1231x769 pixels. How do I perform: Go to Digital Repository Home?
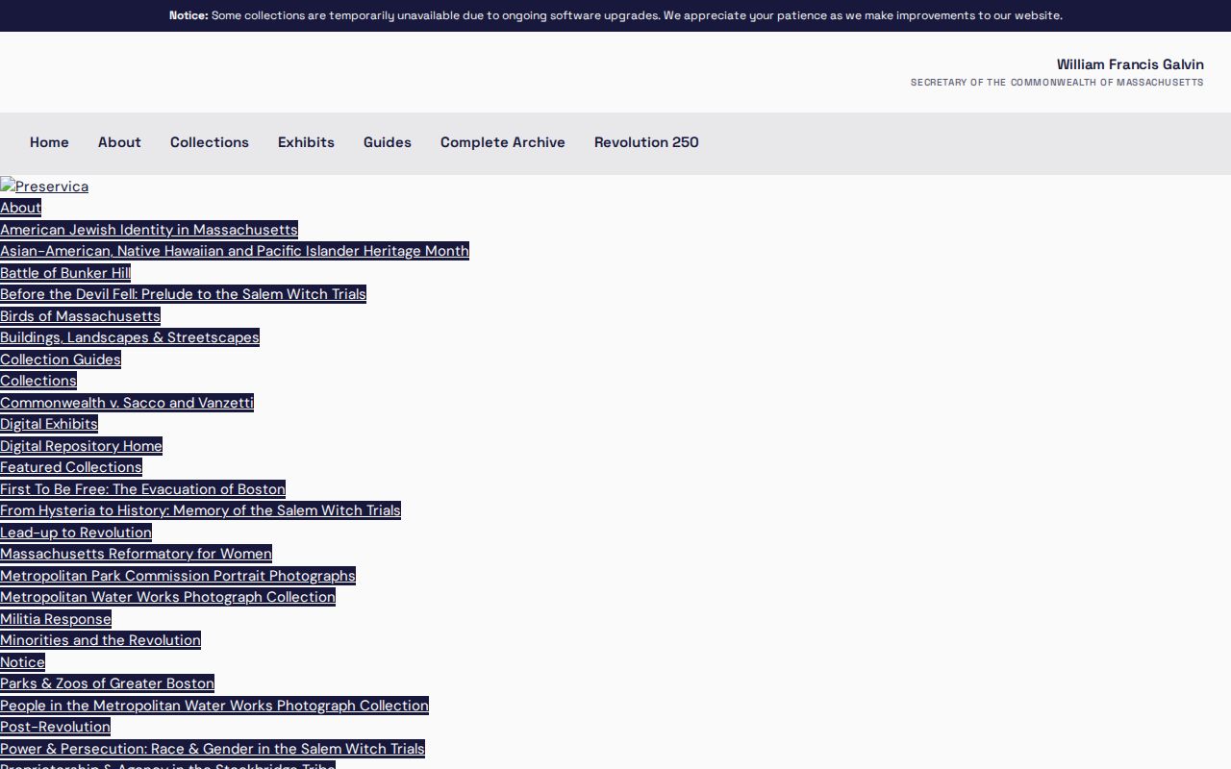(x=81, y=446)
